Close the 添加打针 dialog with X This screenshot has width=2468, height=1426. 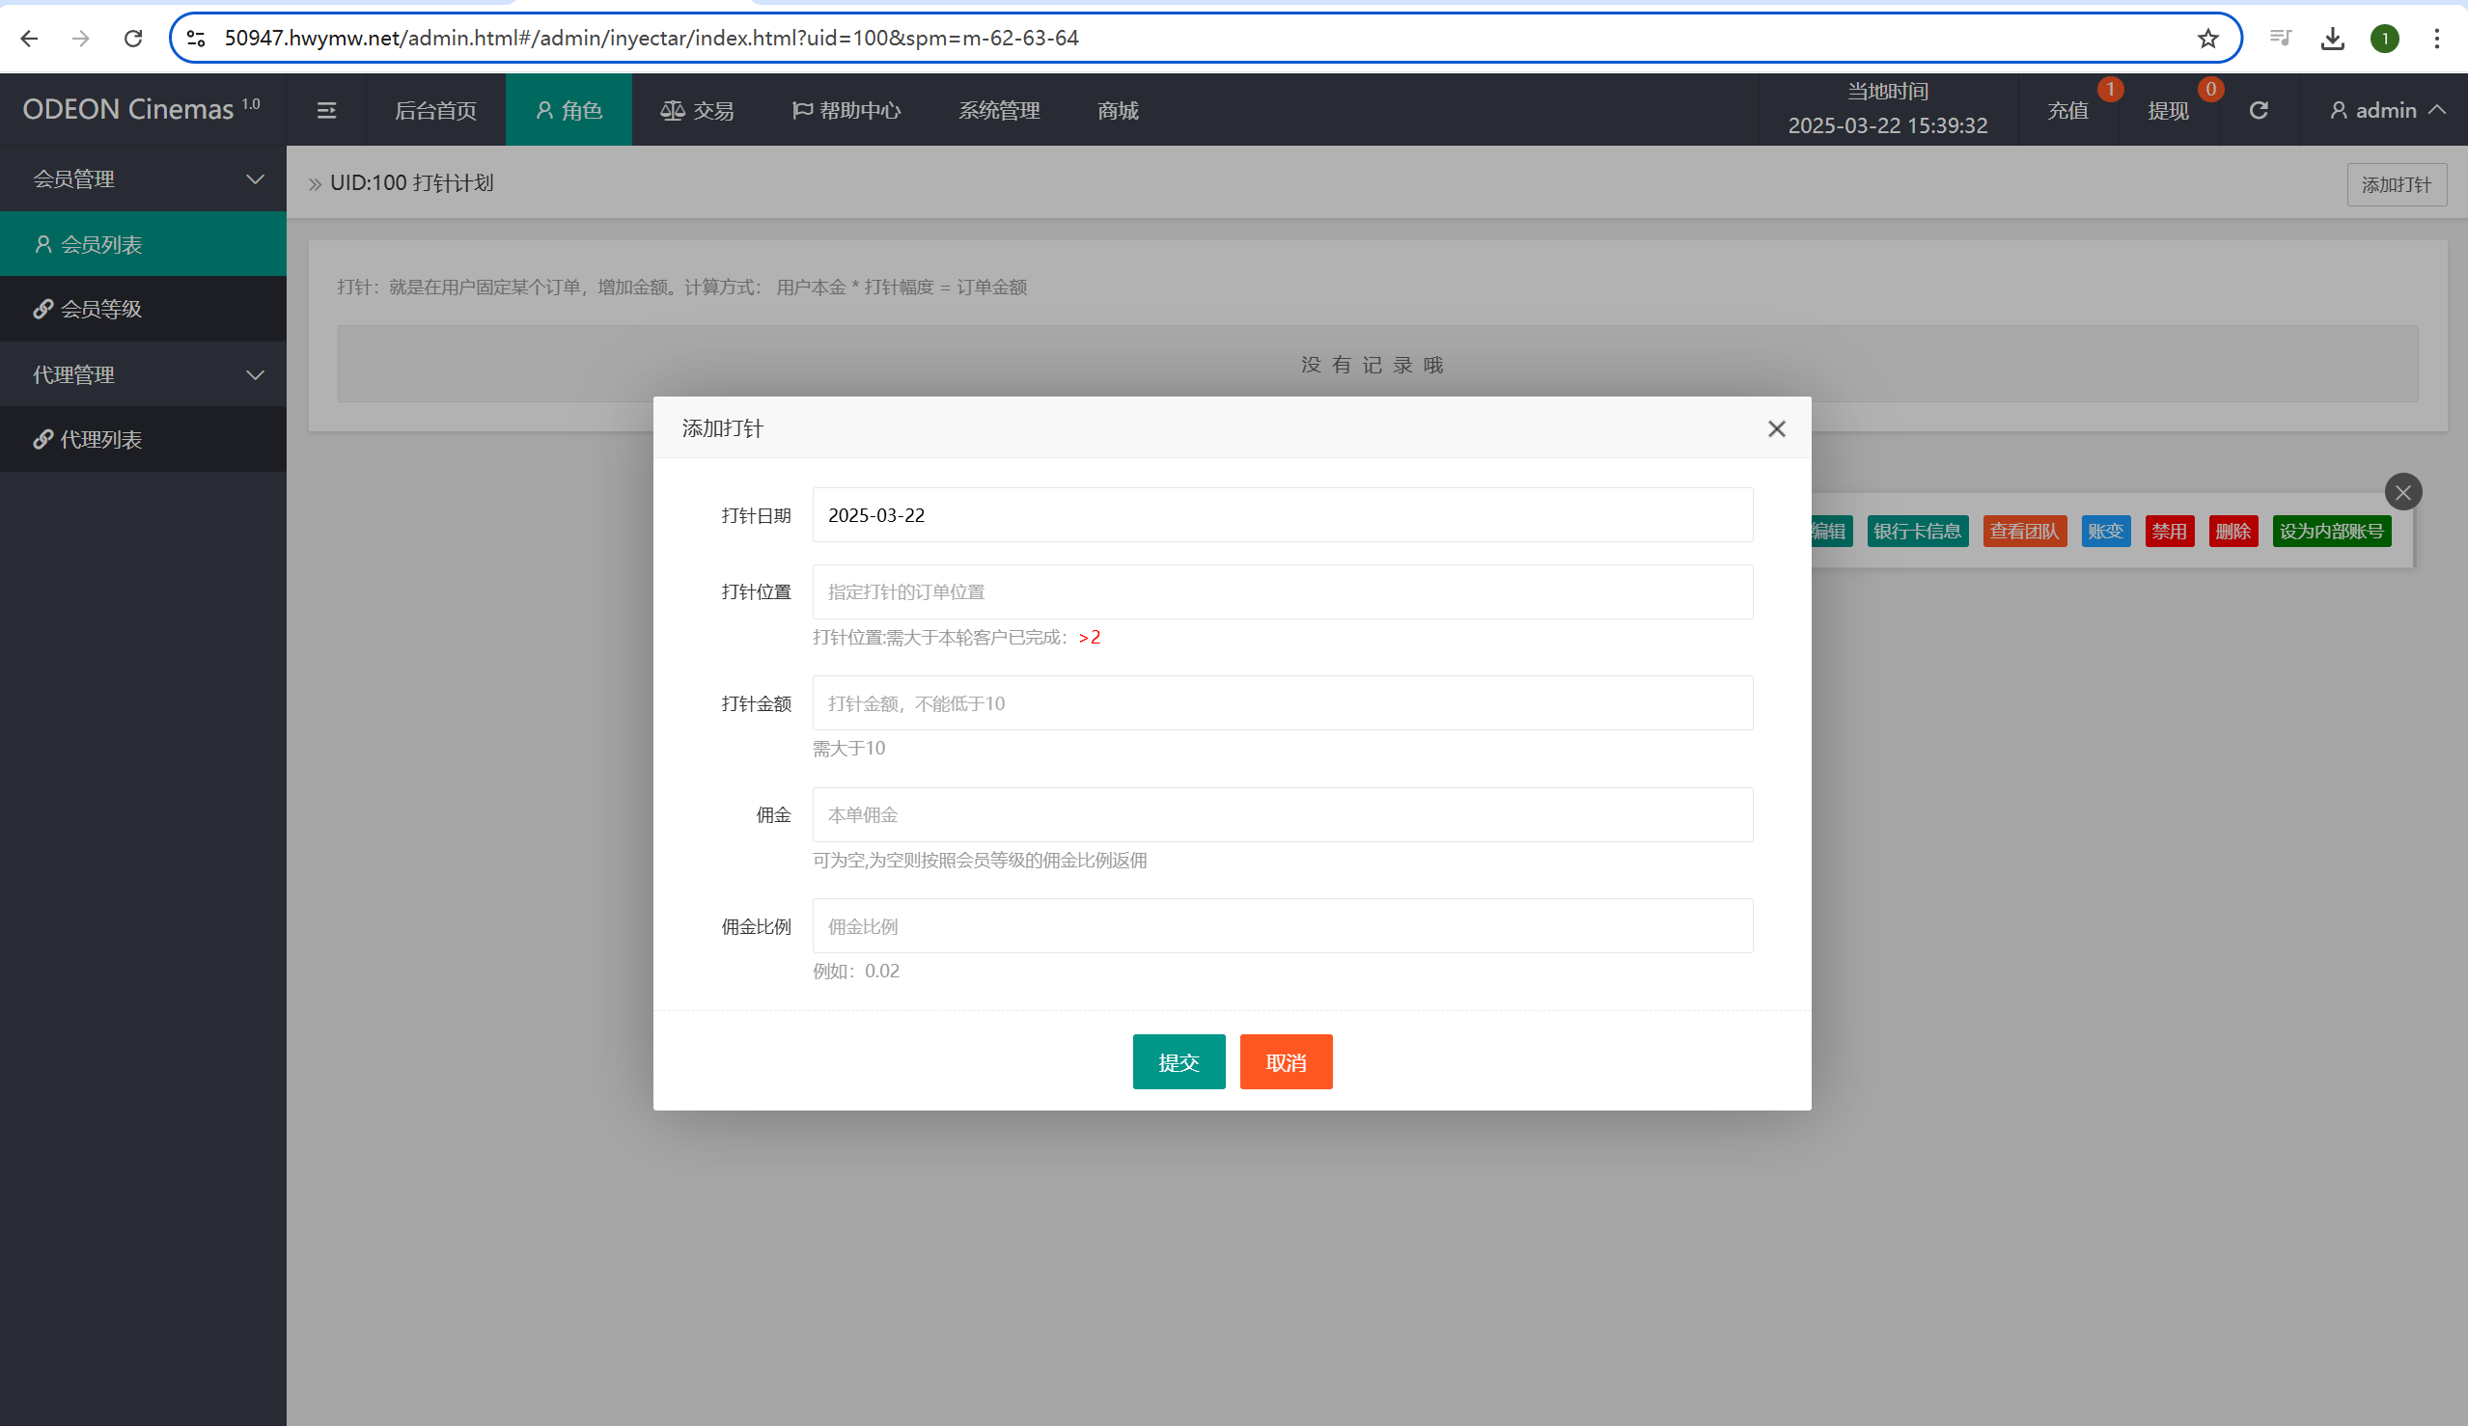coord(1776,428)
